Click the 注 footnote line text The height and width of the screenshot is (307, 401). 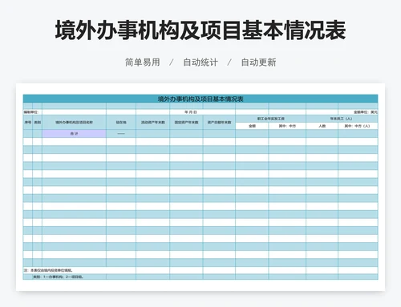pos(48,270)
